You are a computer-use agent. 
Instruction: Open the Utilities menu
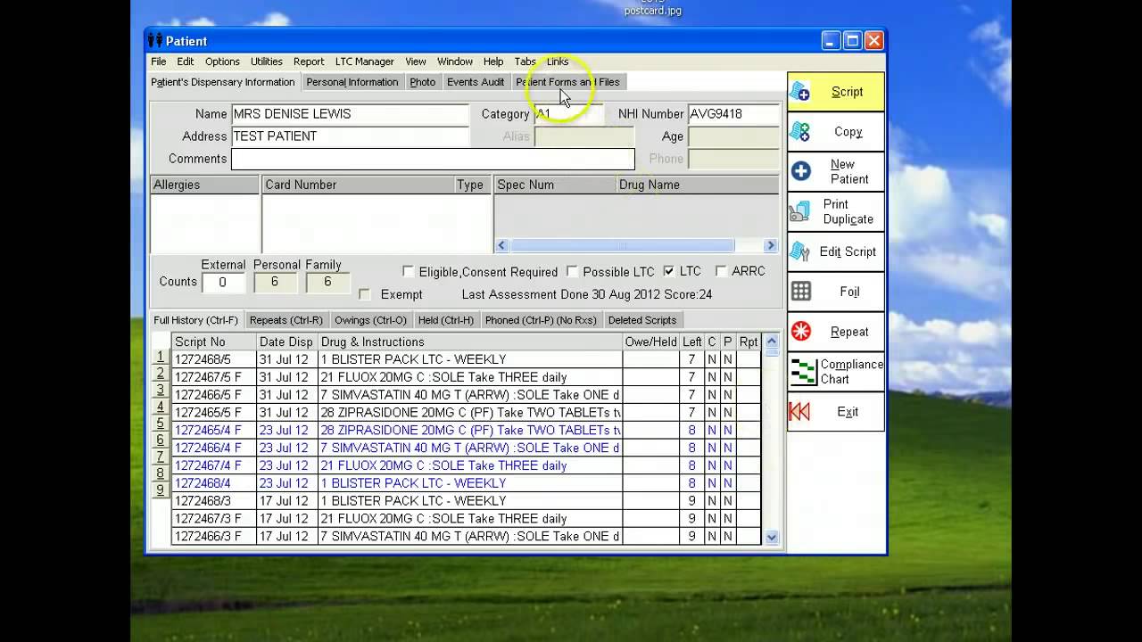click(x=267, y=62)
